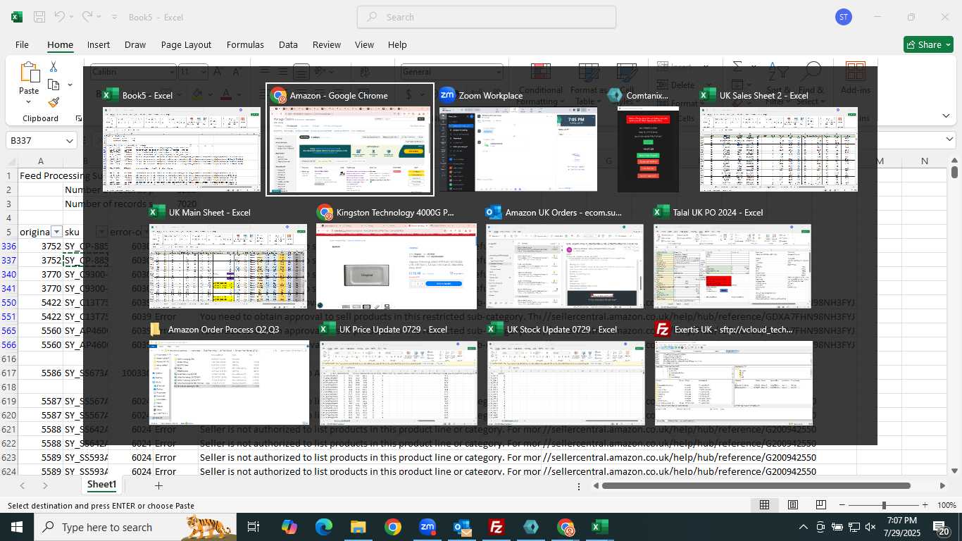Viewport: 962px width, 541px height.
Task: Open the Copy options dropdown arrow
Action: pos(70,85)
